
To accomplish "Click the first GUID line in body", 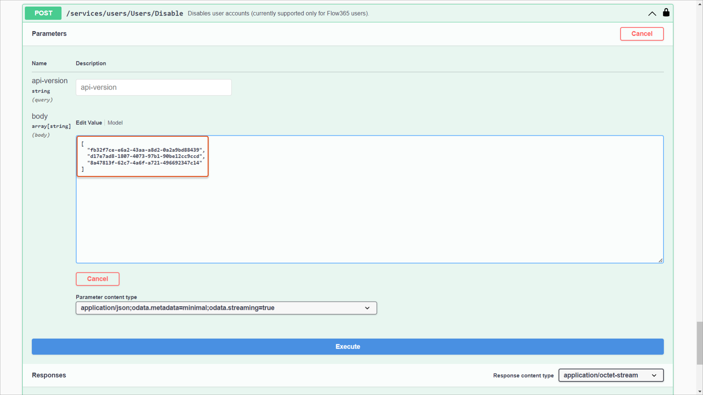I will (145, 150).
